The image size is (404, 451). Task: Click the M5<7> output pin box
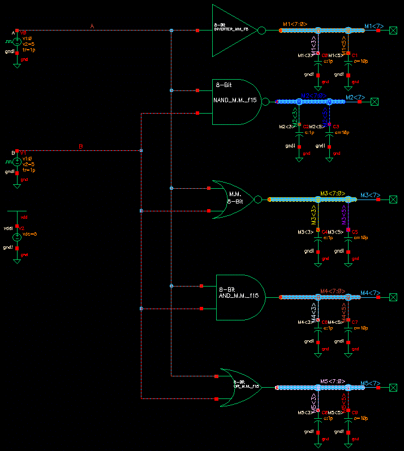click(x=393, y=388)
